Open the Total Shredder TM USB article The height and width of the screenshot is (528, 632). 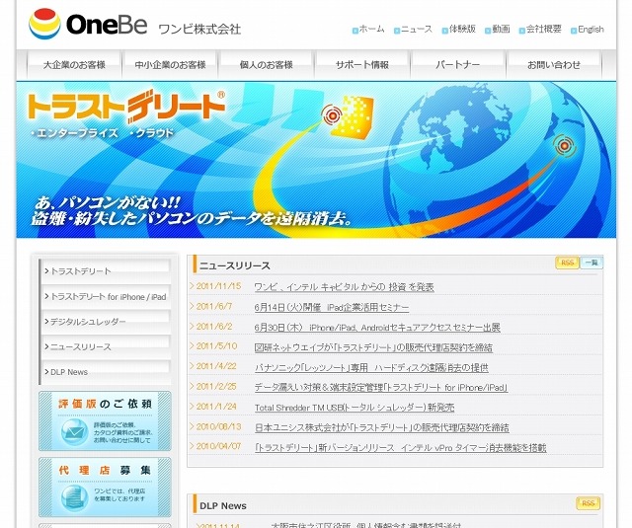pos(355,408)
